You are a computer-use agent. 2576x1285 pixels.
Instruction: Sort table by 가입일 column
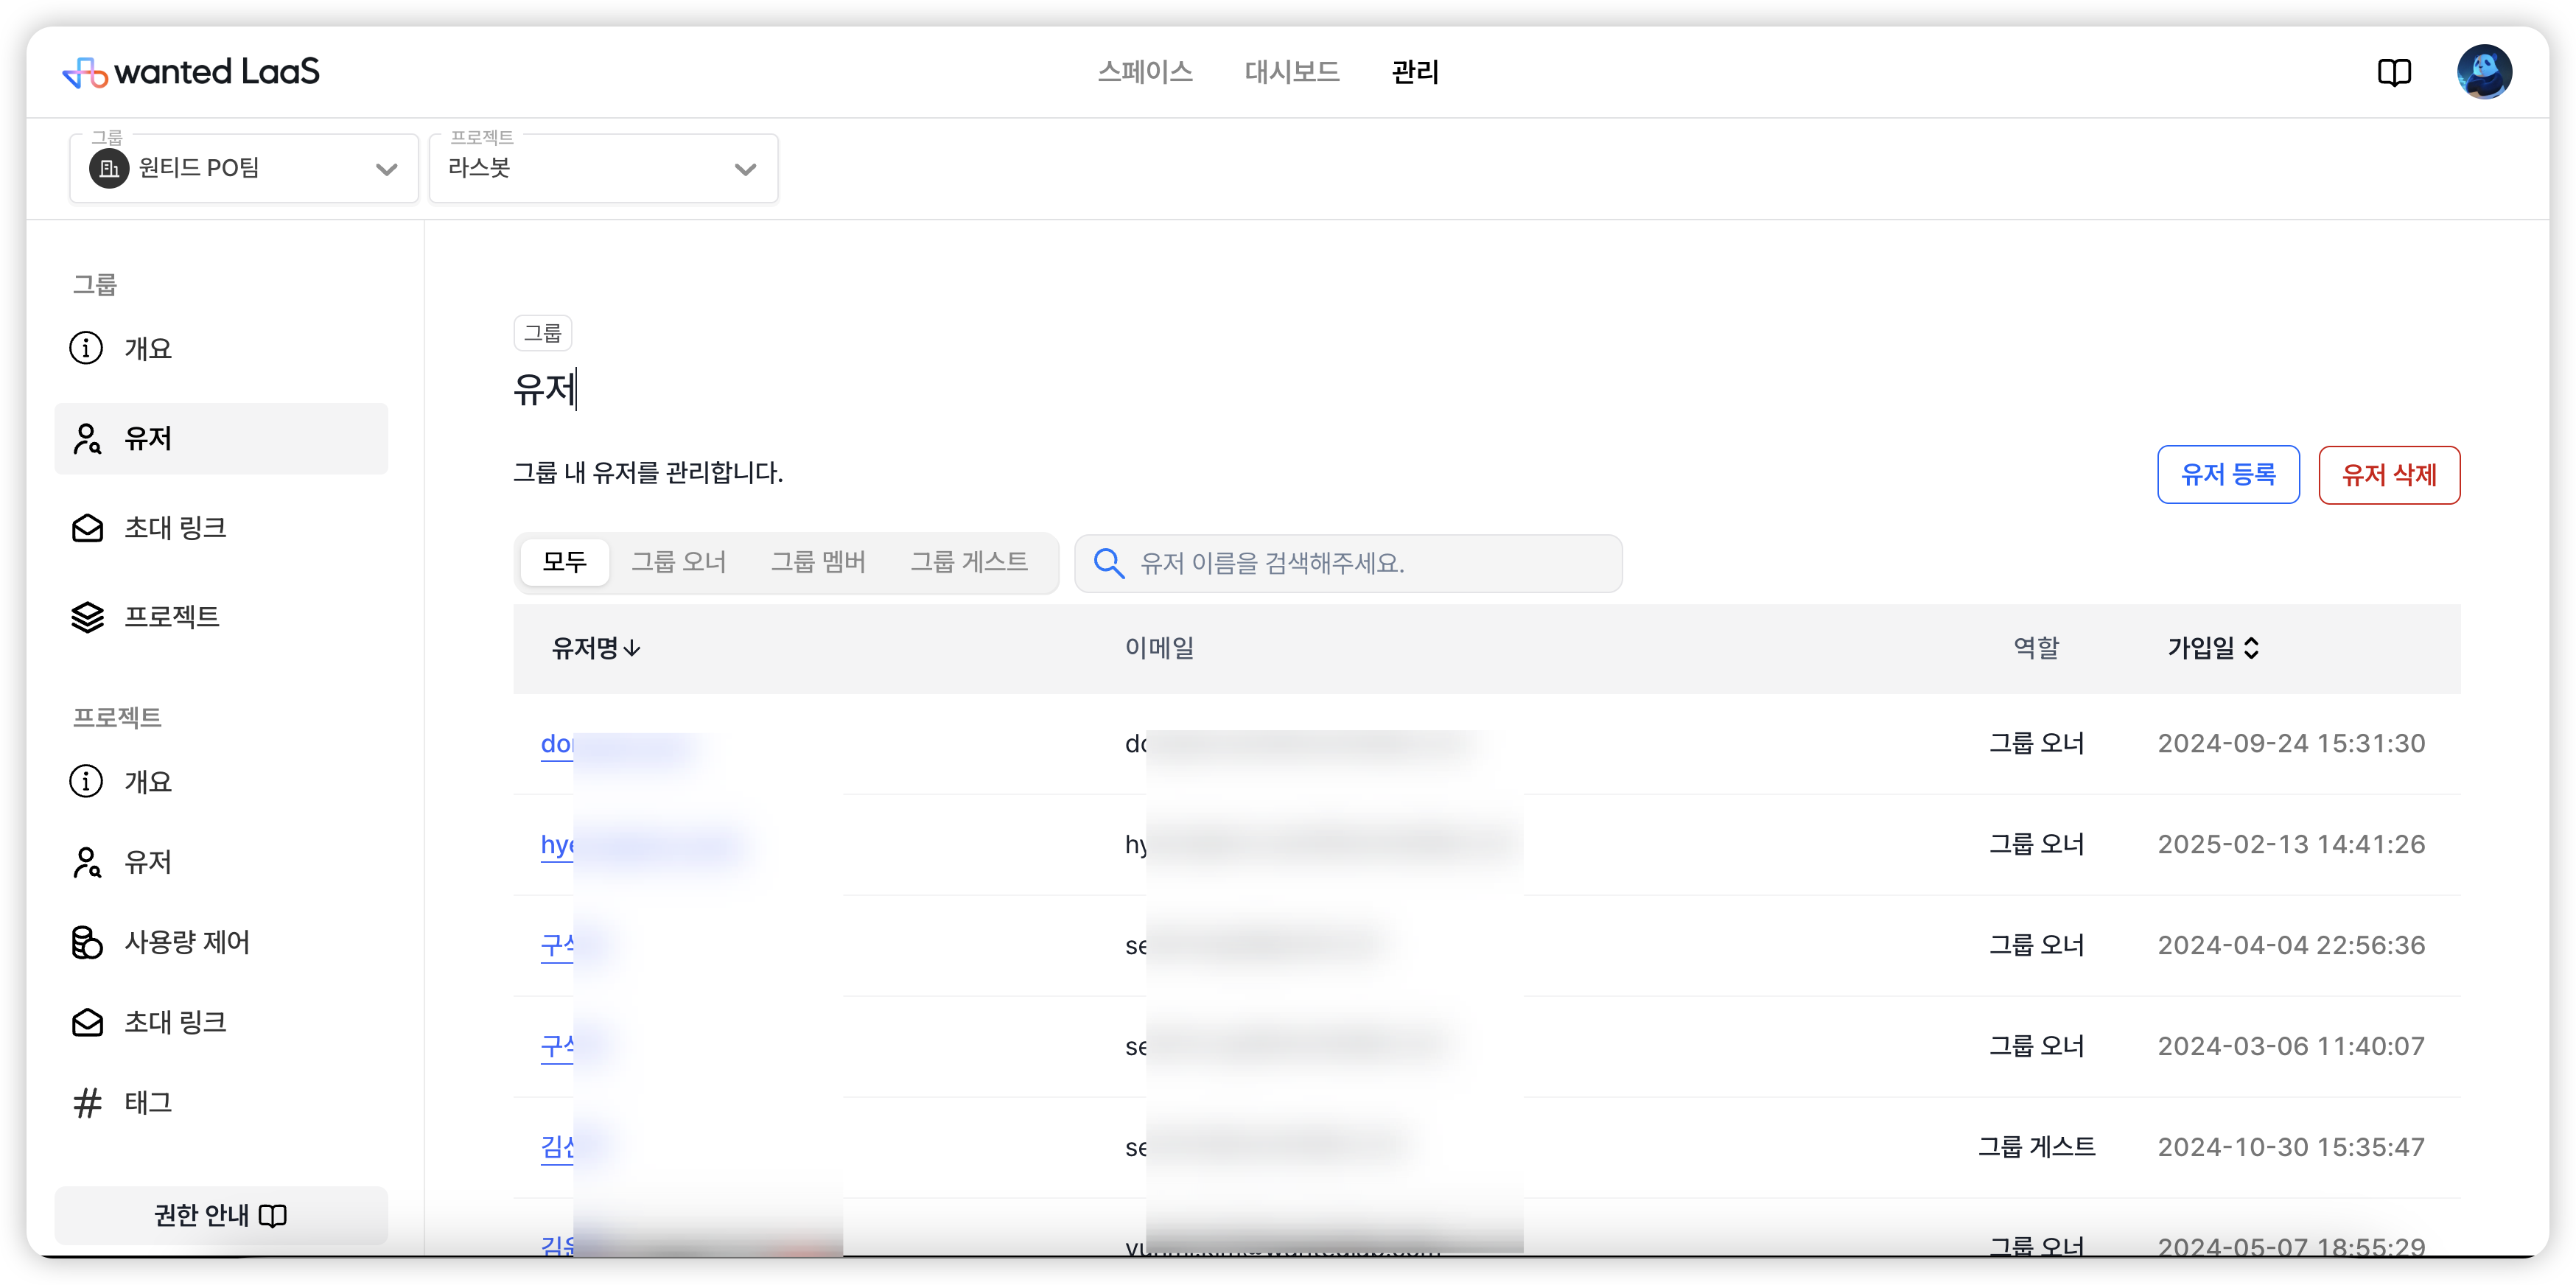pyautogui.click(x=2213, y=648)
